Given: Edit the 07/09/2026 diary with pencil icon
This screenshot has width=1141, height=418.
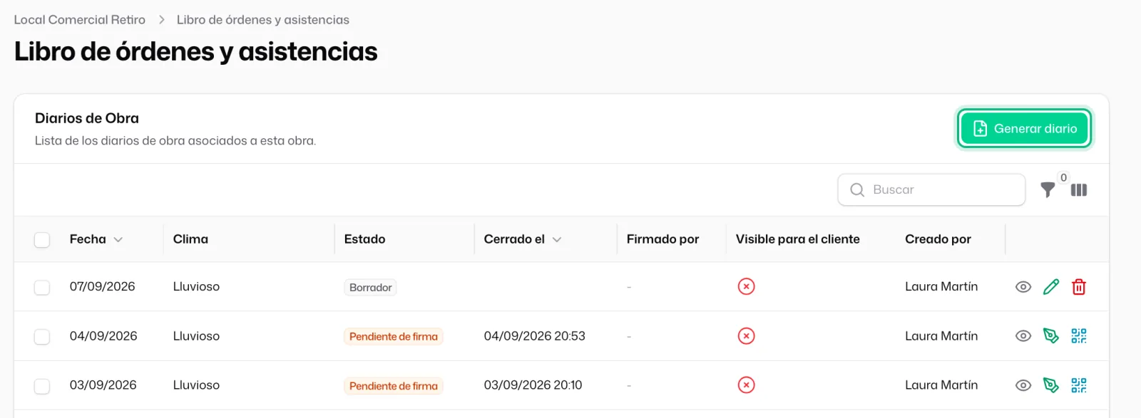Looking at the screenshot, I should [x=1051, y=287].
